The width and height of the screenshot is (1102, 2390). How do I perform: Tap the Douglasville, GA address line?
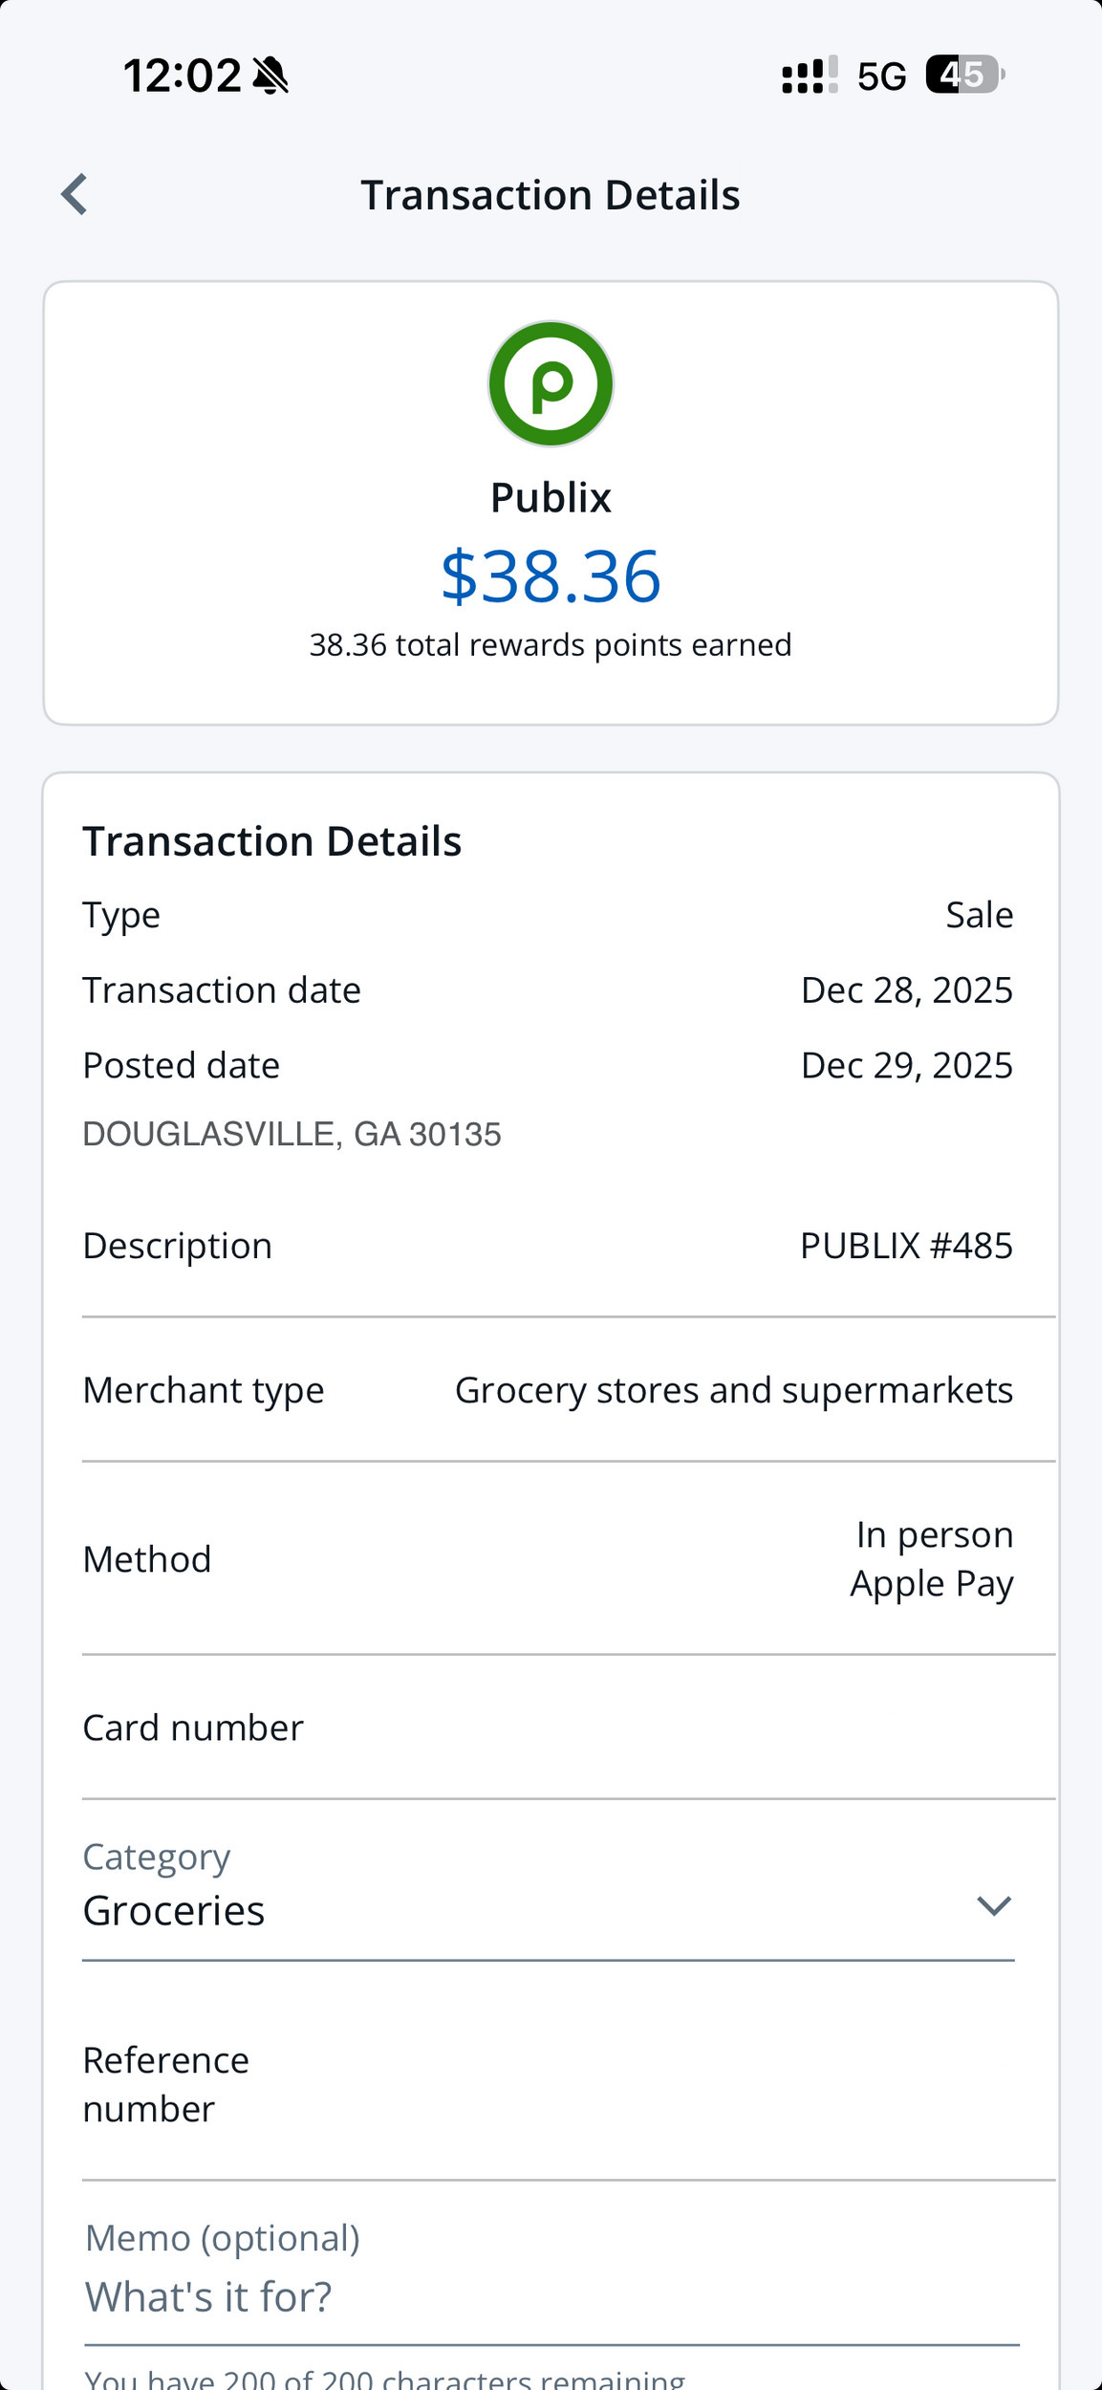292,1134
